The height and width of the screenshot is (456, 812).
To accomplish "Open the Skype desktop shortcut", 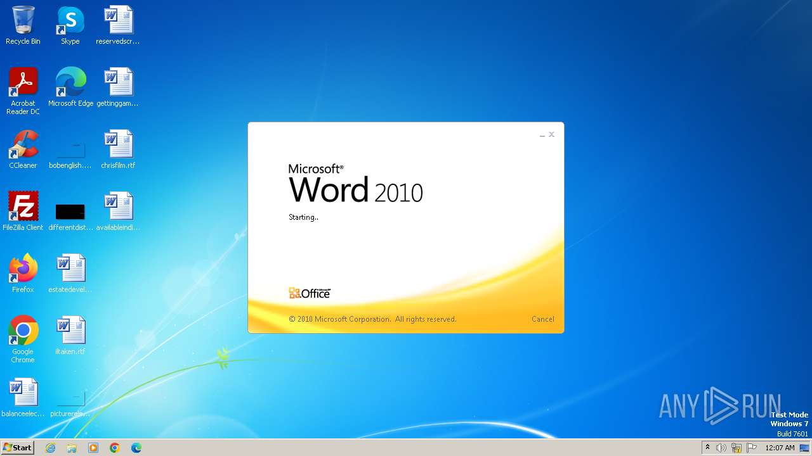I will (x=70, y=25).
